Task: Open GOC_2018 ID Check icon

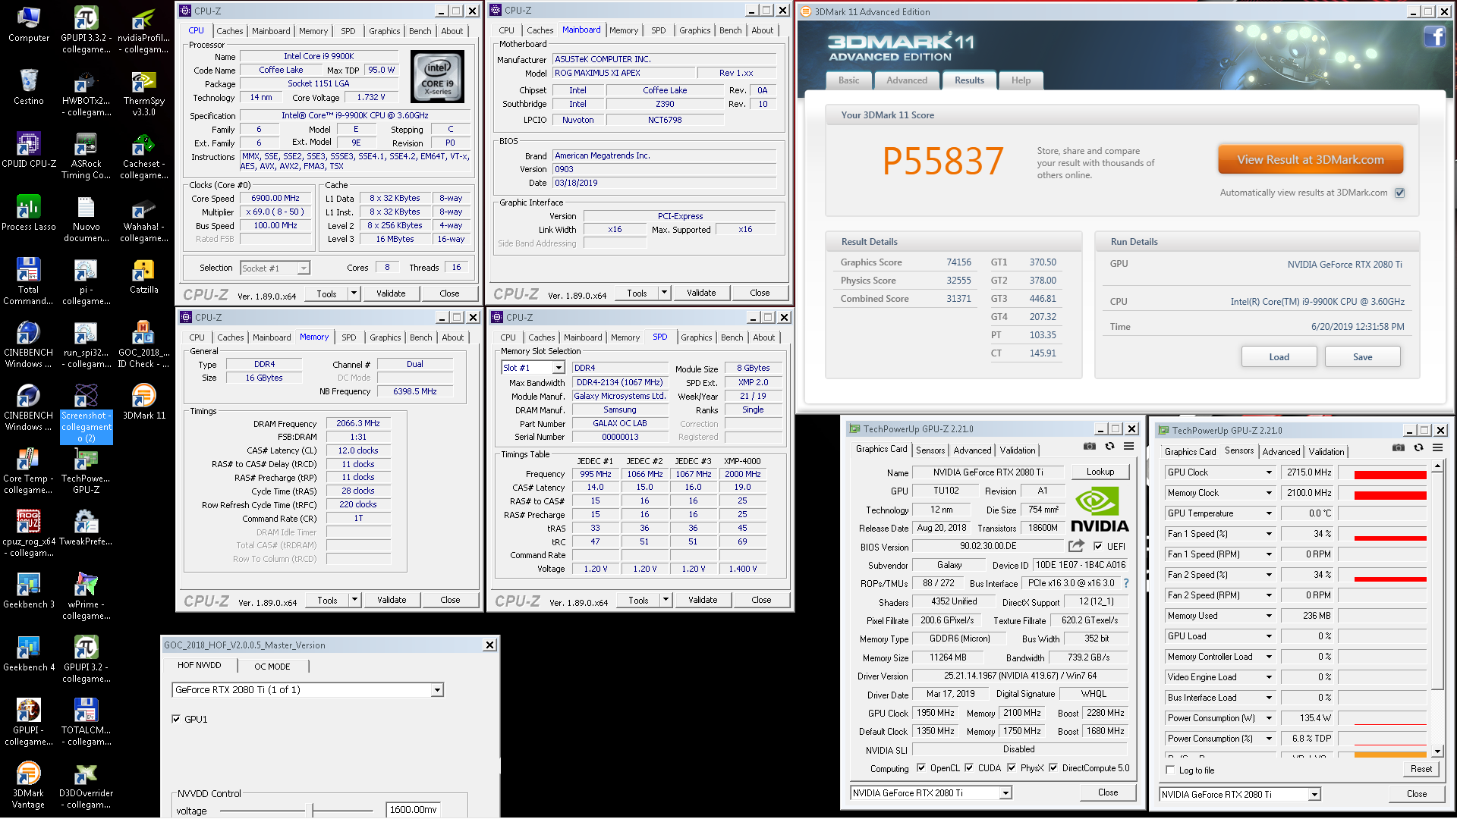Action: 144,345
